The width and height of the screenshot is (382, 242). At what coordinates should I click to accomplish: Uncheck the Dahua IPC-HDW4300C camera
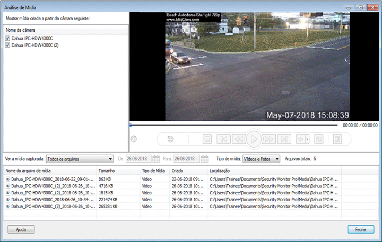coord(7,39)
